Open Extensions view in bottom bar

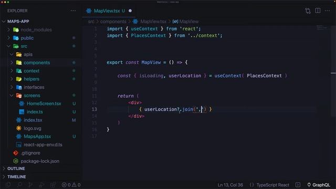[52, 185]
